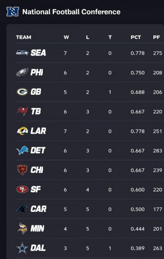Open the DET team name link
Screen dimensions: 164x259
pos(38,150)
